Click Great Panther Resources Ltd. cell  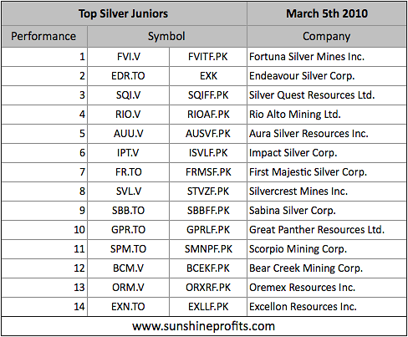pyautogui.click(x=327, y=230)
